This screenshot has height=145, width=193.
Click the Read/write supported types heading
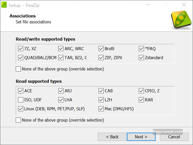[x=45, y=39]
